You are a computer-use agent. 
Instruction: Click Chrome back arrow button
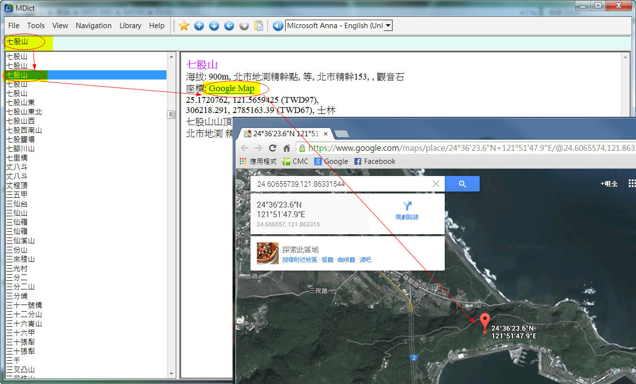pos(245,148)
